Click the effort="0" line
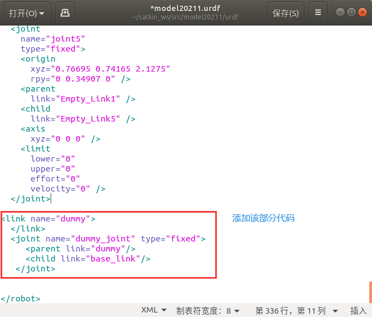The image size is (372, 317). 55,179
